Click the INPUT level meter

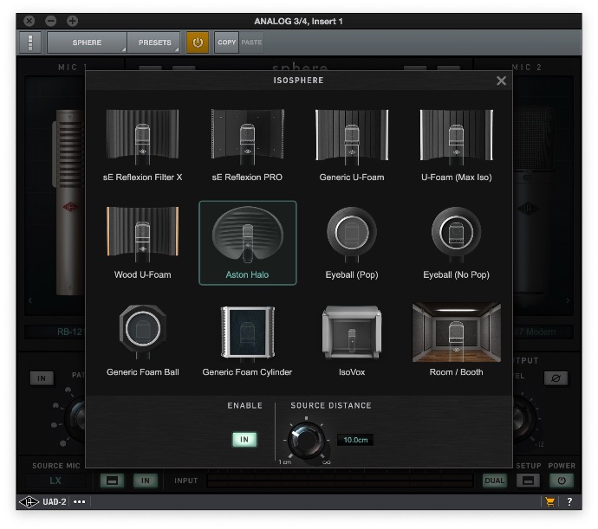(340, 481)
